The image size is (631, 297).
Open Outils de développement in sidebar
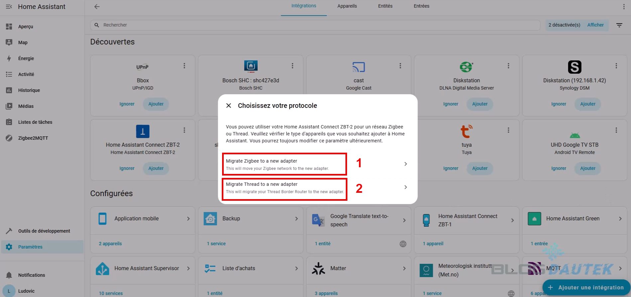[x=44, y=231]
